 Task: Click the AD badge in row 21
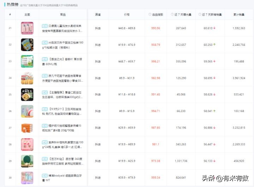coord(45,26)
